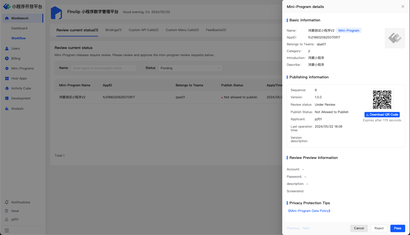Click the Name search input field
Screen dimensions: 410x235
pos(104,68)
